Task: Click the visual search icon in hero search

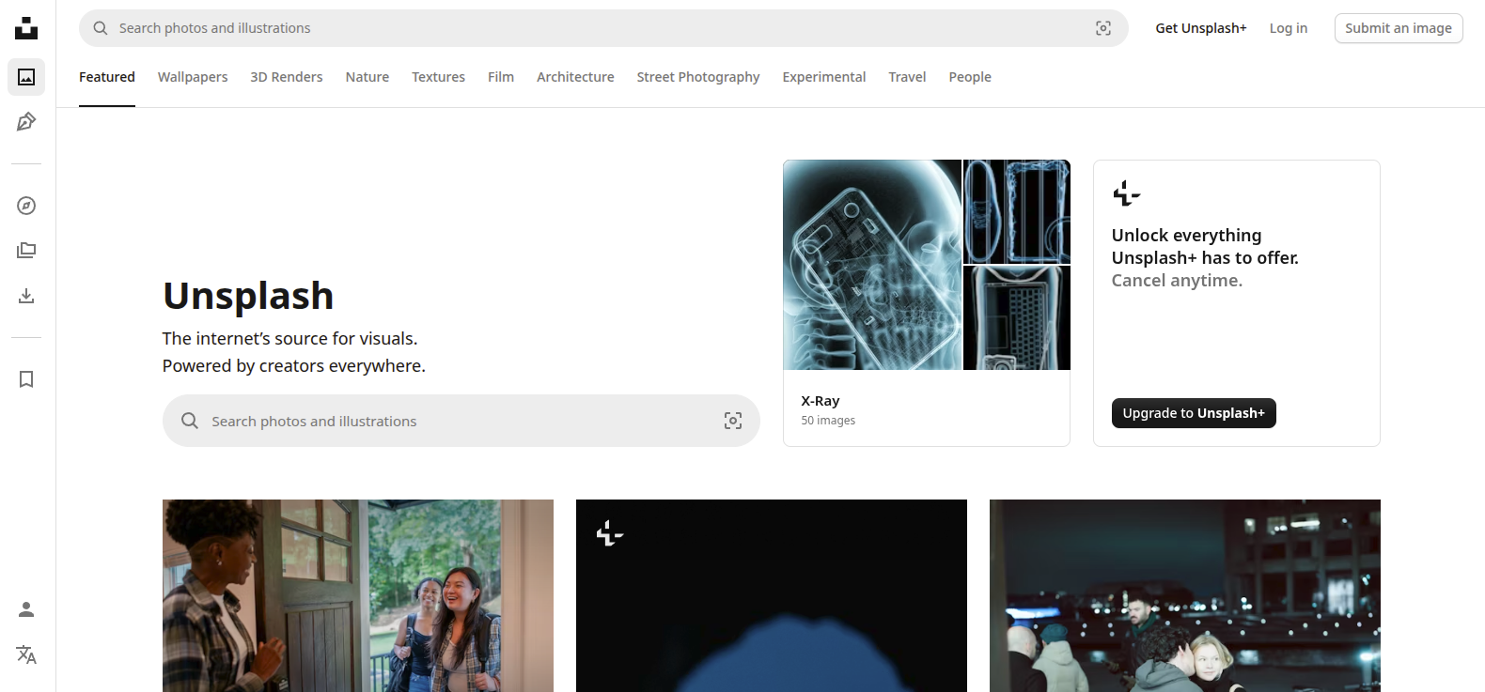Action: [733, 421]
